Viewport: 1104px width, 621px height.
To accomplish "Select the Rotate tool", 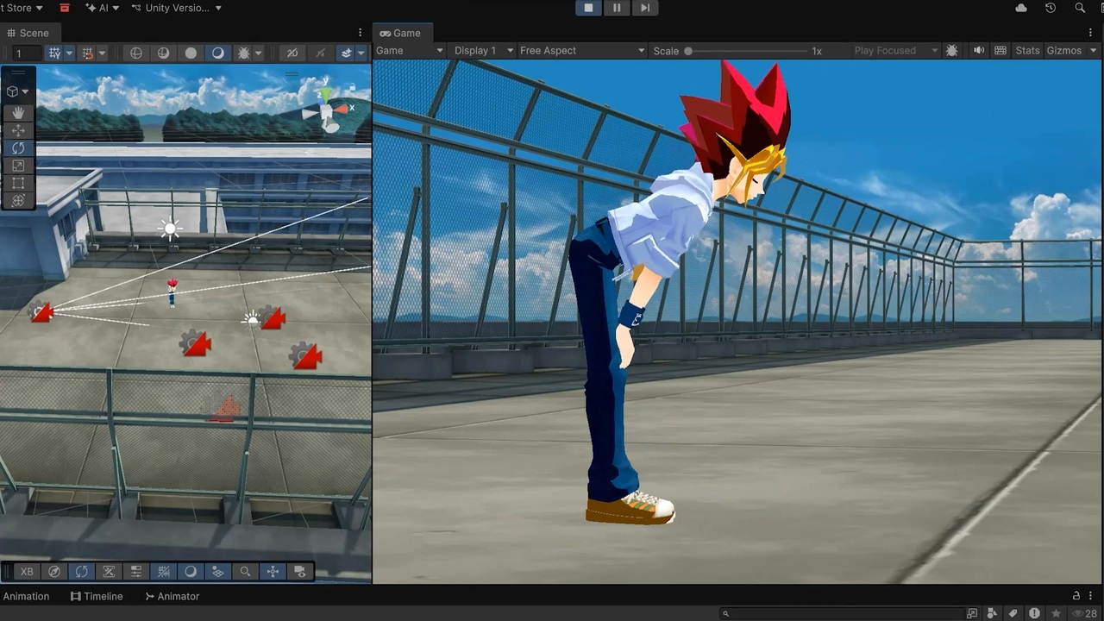I will 17,147.
